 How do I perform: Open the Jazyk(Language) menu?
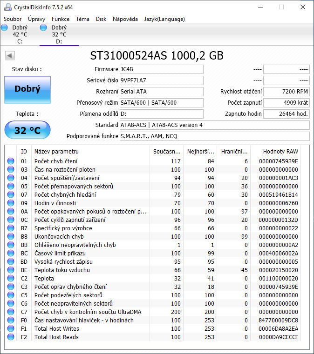click(164, 19)
